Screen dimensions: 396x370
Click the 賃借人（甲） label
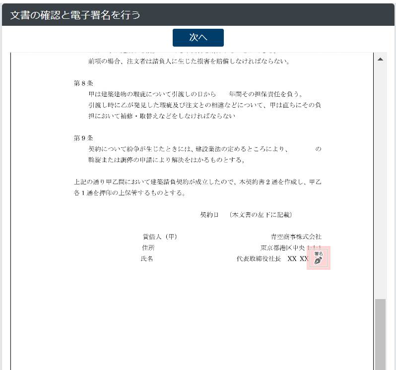(160, 237)
